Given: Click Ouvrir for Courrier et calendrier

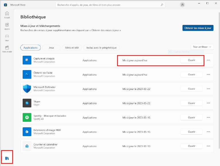Looking at the screenshot, I should [x=191, y=146].
